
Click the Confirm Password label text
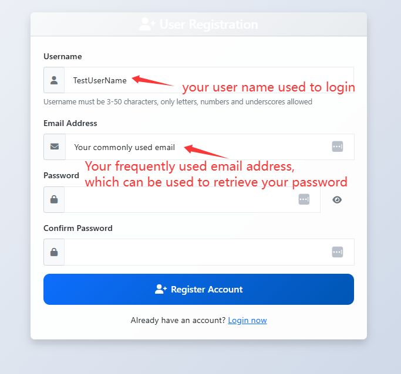(77, 229)
